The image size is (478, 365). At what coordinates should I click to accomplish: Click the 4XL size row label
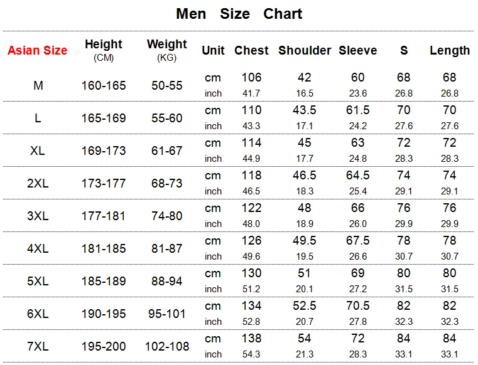38,248
